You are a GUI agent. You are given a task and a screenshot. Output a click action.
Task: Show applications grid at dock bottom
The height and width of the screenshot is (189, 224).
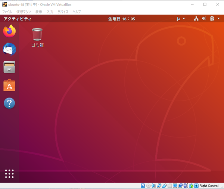pyautogui.click(x=9, y=174)
